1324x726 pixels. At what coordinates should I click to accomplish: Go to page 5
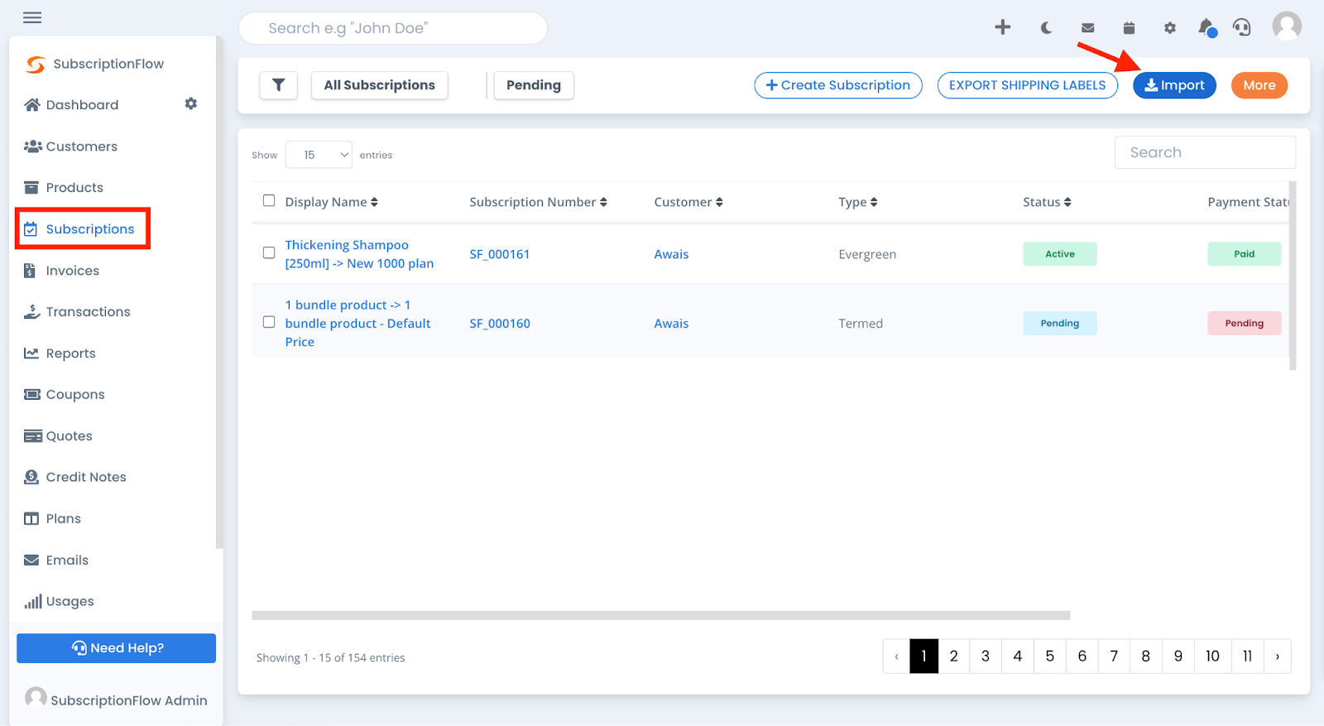pyautogui.click(x=1050, y=656)
